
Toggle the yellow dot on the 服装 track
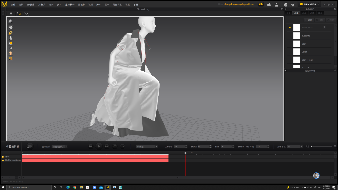[x=3, y=157]
